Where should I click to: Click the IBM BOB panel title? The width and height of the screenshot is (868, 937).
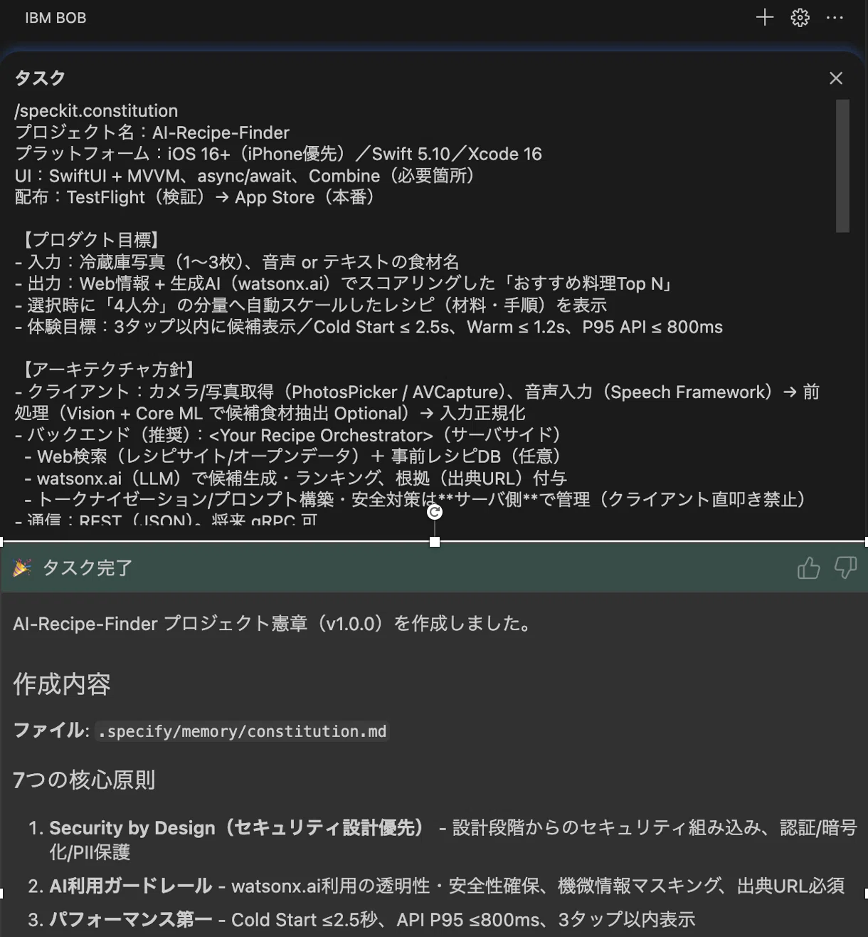click(55, 18)
